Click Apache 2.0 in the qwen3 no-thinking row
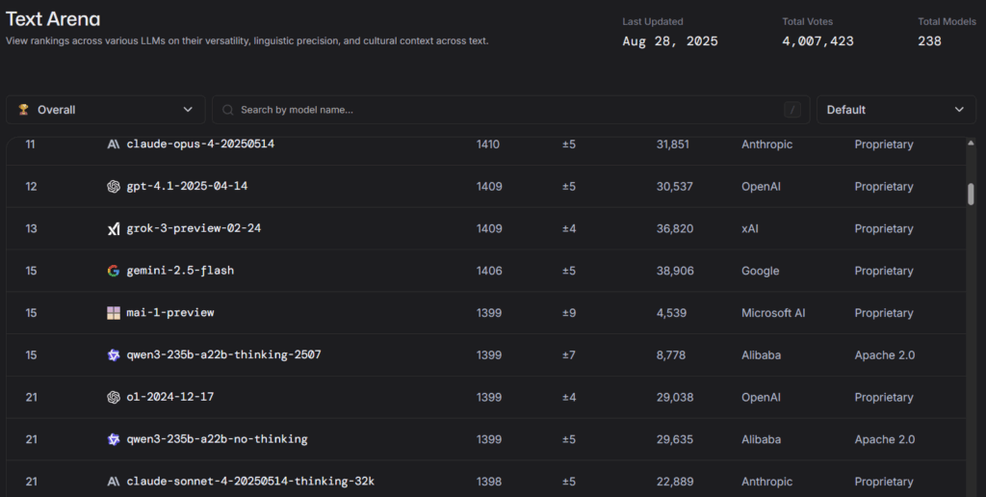 click(x=884, y=439)
